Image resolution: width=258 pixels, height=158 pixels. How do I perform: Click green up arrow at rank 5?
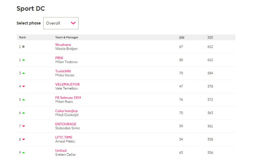[x=23, y=100]
